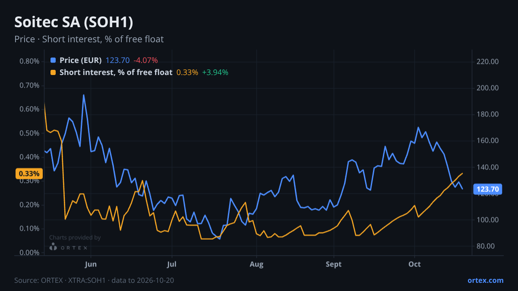The image size is (518, 291).
Task: Click the Oct label on time axis
Action: pos(415,264)
